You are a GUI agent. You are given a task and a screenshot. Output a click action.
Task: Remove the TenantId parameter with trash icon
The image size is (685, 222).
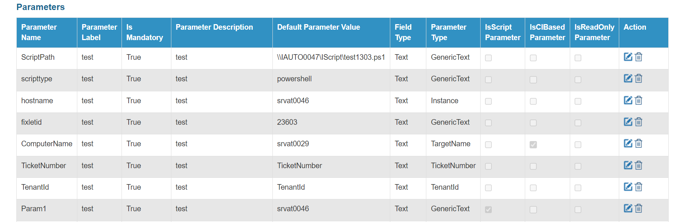pyautogui.click(x=639, y=187)
